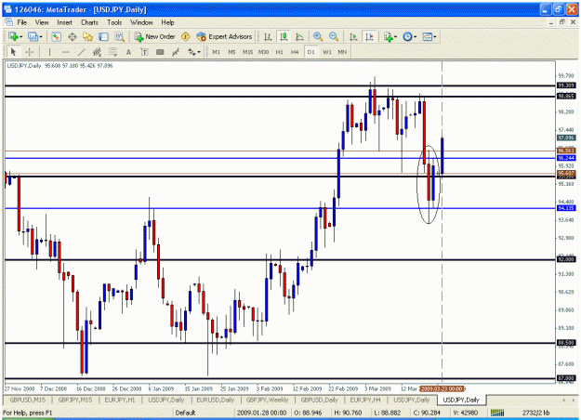Expand the Profiles dropdown arrow
The width and height of the screenshot is (581, 420).
(41, 36)
